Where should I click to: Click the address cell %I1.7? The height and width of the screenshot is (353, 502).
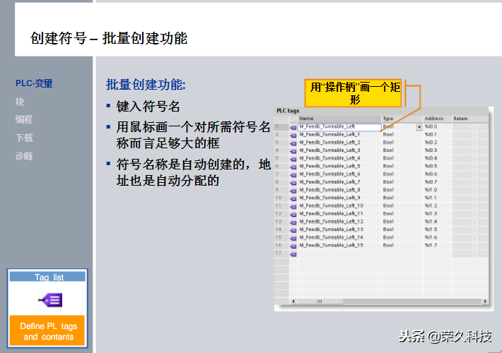[438, 245]
